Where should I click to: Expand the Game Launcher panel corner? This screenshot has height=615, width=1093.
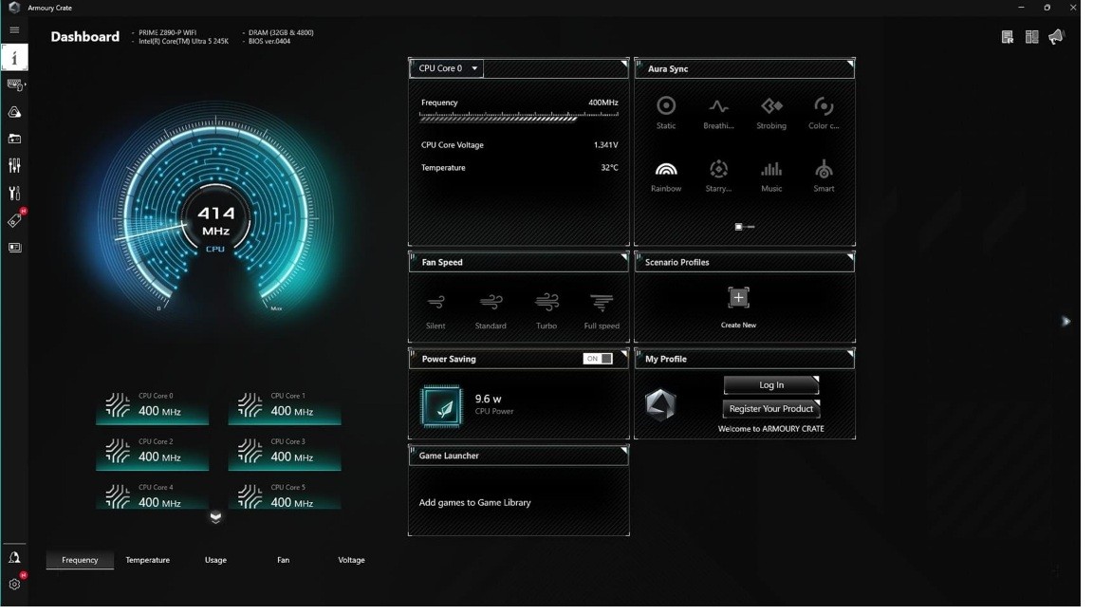click(x=624, y=451)
